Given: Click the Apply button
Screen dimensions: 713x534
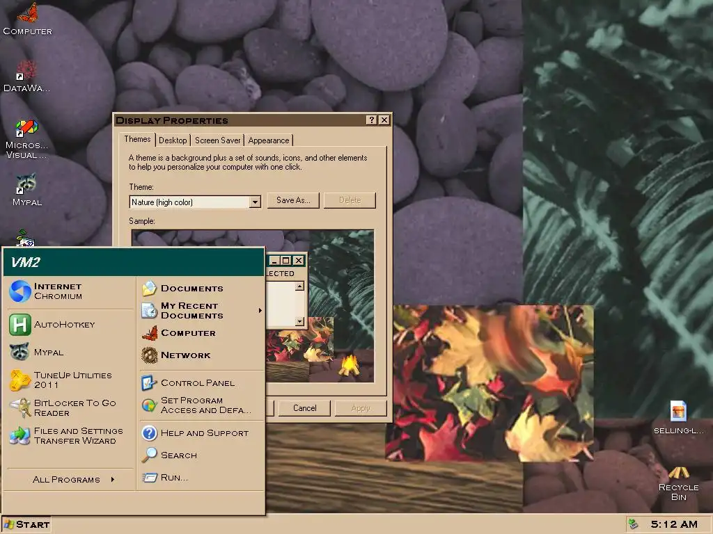Looking at the screenshot, I should point(361,407).
